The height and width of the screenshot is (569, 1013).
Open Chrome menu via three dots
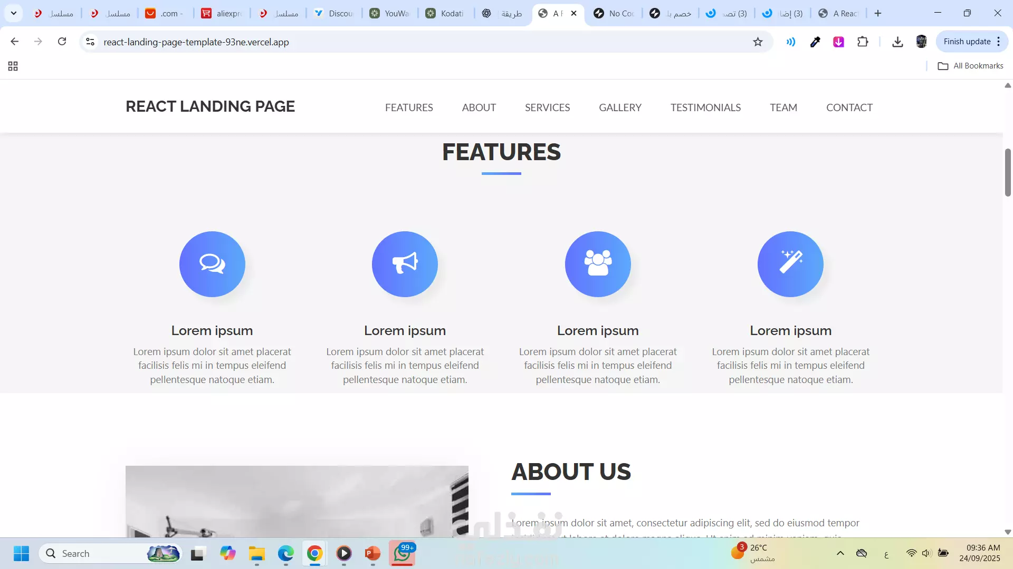(999, 42)
